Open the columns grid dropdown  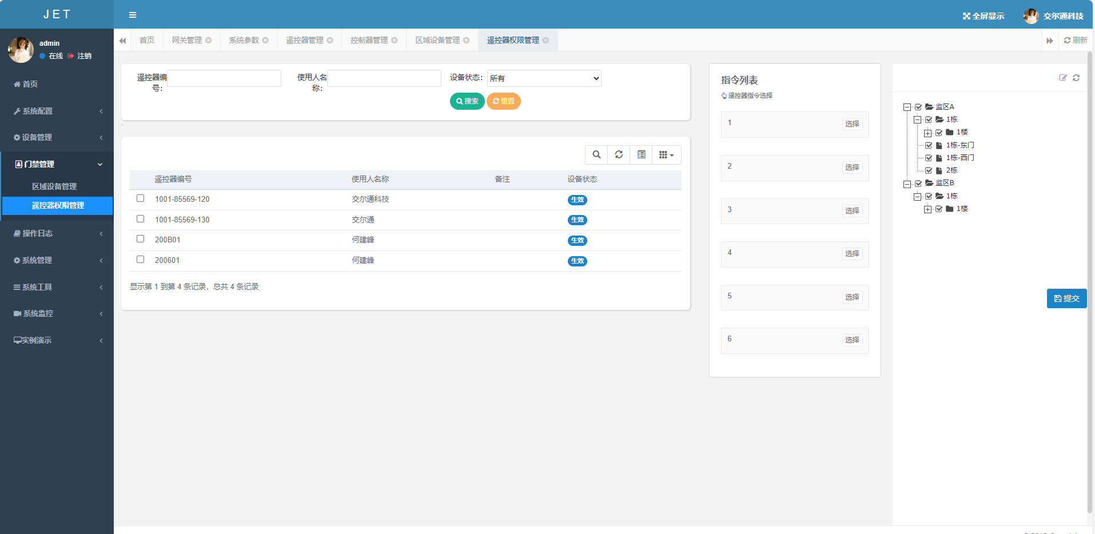(x=667, y=154)
